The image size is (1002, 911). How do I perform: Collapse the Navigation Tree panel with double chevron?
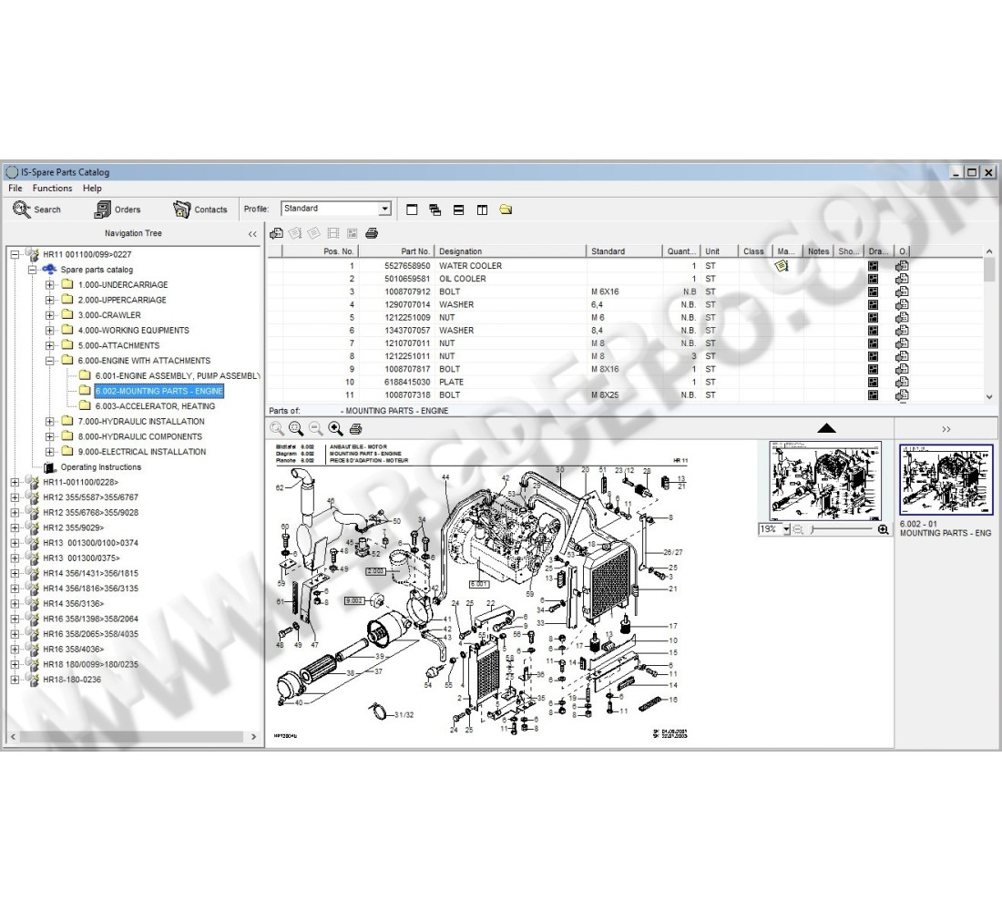pyautogui.click(x=252, y=233)
